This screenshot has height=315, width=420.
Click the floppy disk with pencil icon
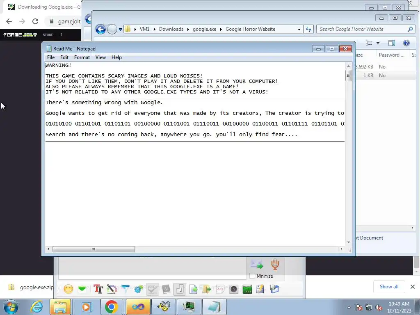click(260, 289)
